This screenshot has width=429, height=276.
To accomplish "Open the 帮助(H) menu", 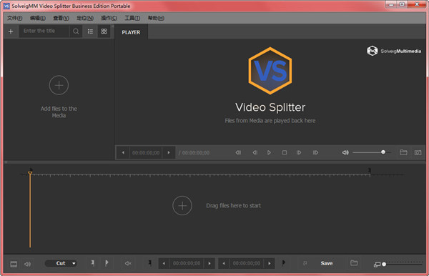I will pos(156,18).
